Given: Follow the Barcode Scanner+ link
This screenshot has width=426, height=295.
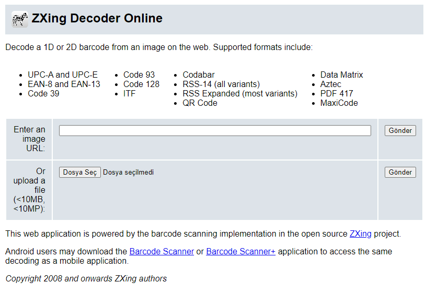Looking at the screenshot, I should tap(241, 251).
